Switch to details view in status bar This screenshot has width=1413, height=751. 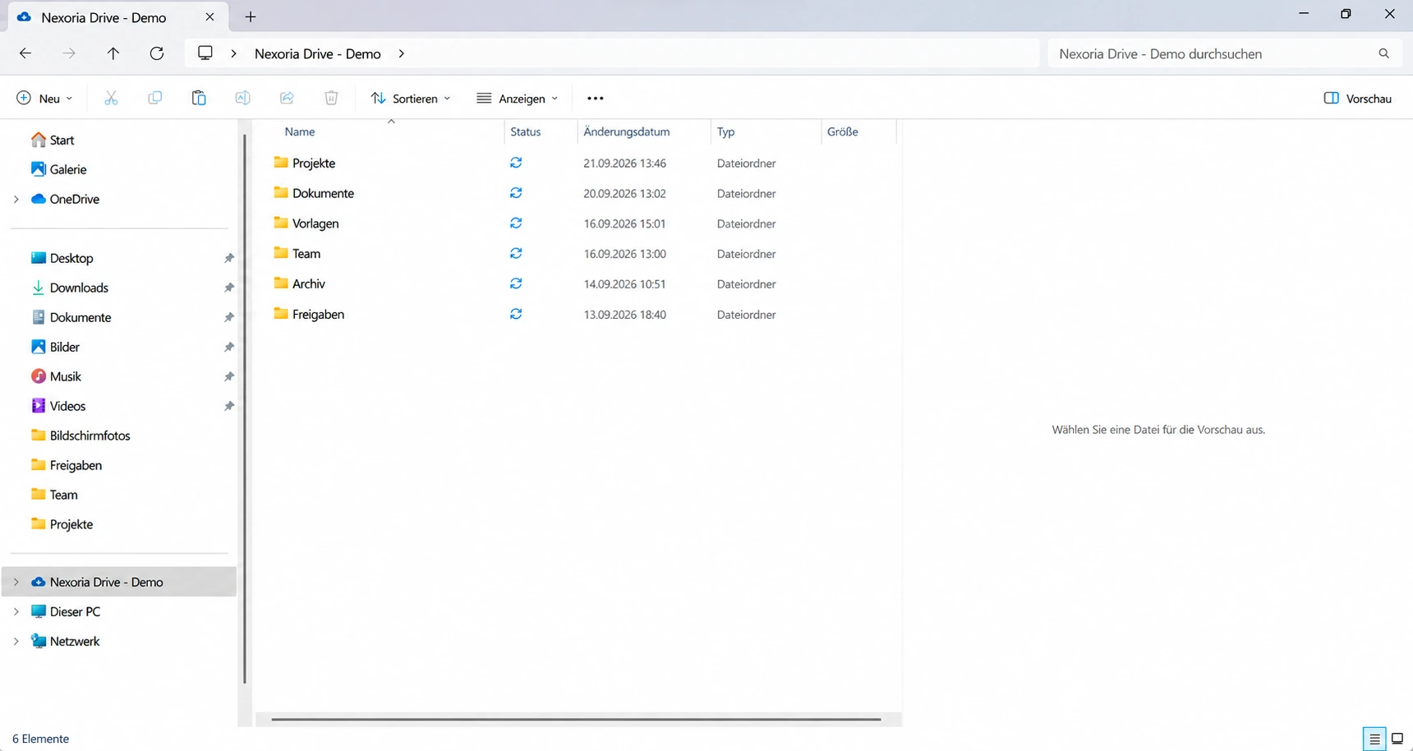[1374, 739]
